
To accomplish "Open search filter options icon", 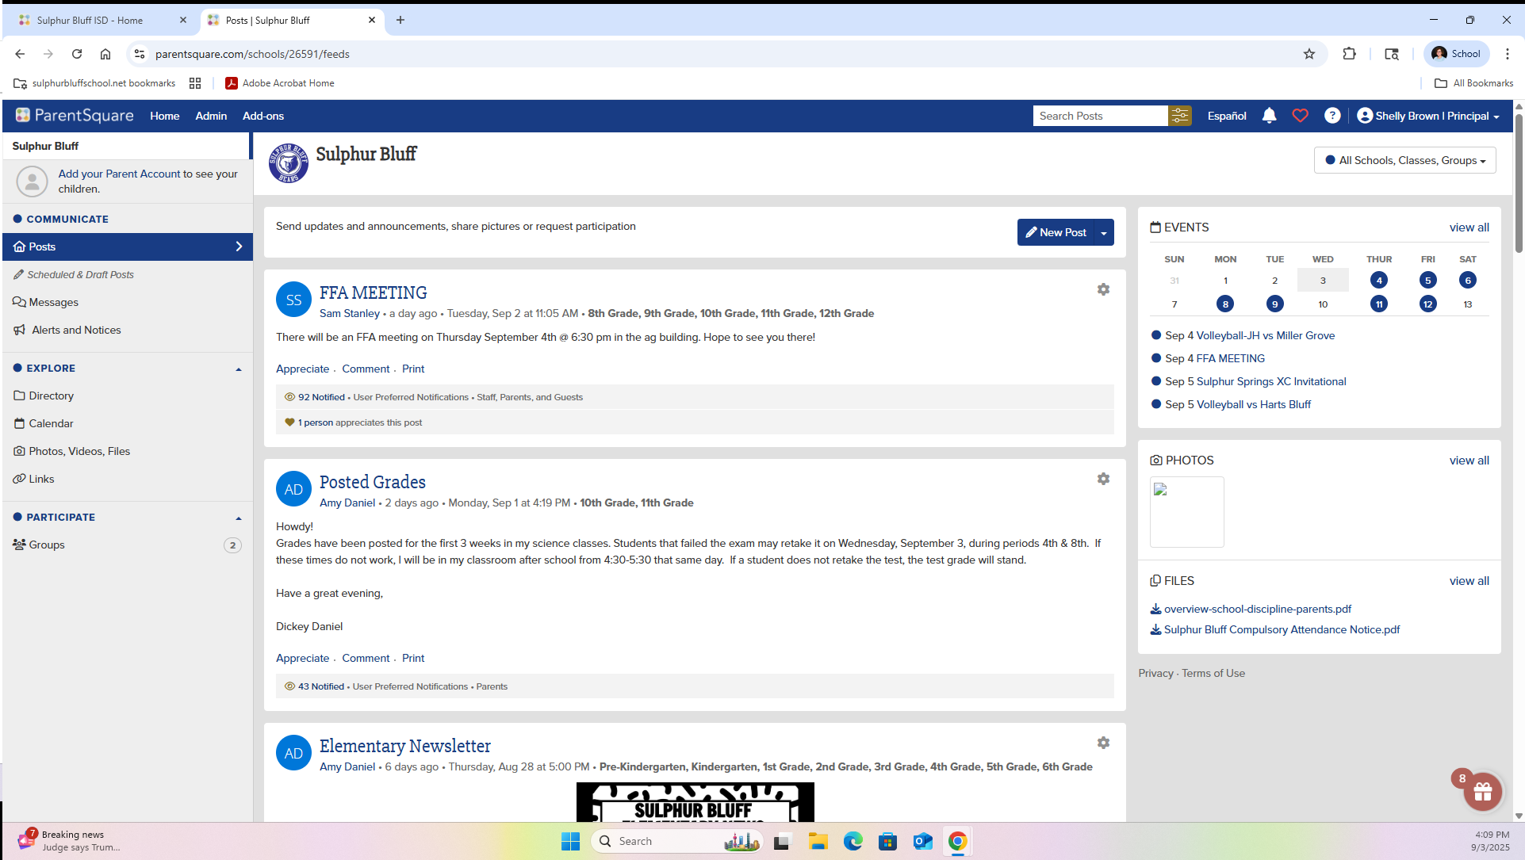I will click(x=1179, y=116).
